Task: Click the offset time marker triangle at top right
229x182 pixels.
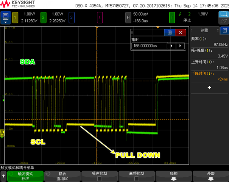Action: [158, 27]
